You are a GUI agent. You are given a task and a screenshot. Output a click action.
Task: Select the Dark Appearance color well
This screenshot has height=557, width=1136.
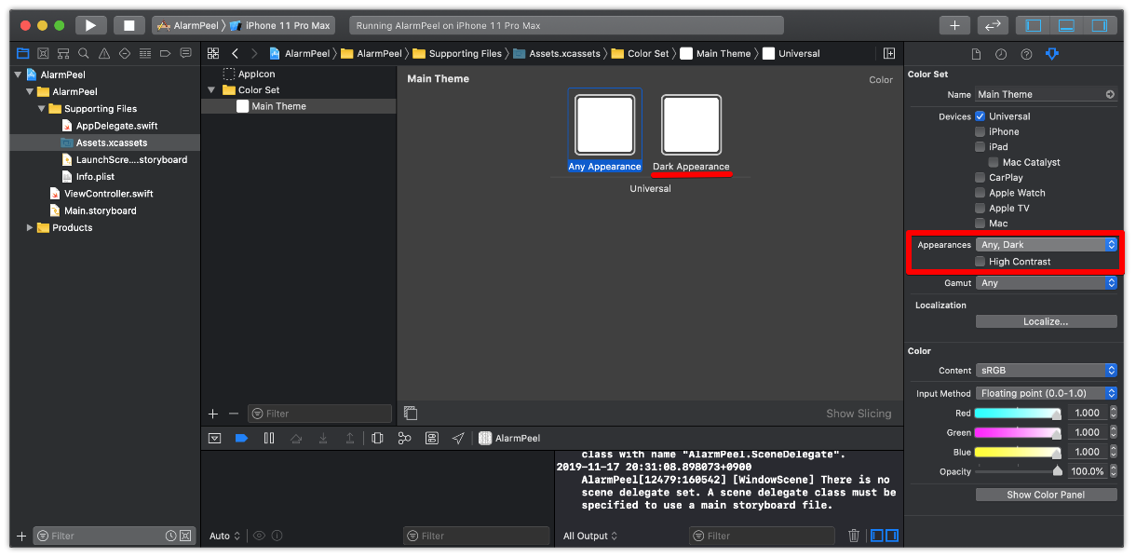691,125
